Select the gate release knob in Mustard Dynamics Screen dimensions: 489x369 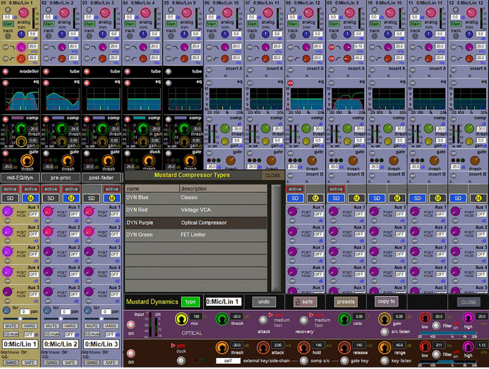344,348
